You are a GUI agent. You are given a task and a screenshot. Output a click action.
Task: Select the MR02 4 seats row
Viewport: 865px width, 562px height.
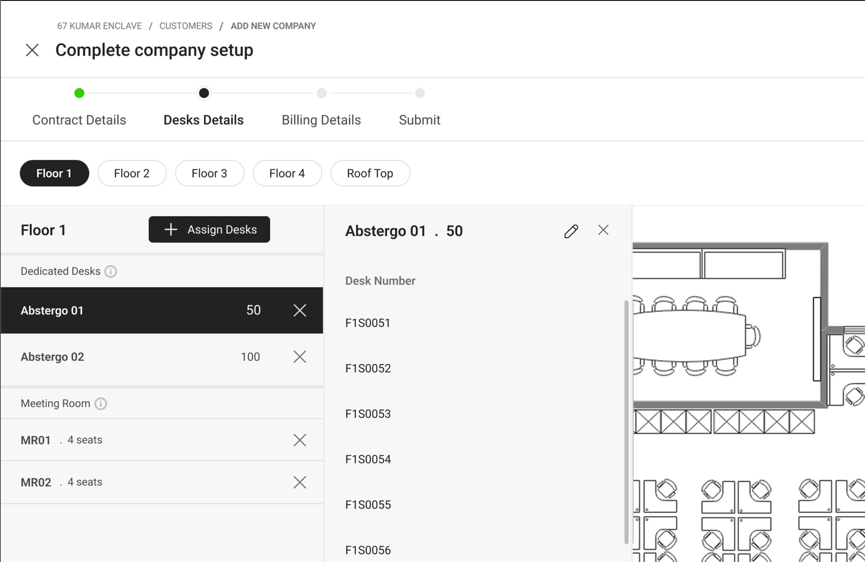pos(162,482)
